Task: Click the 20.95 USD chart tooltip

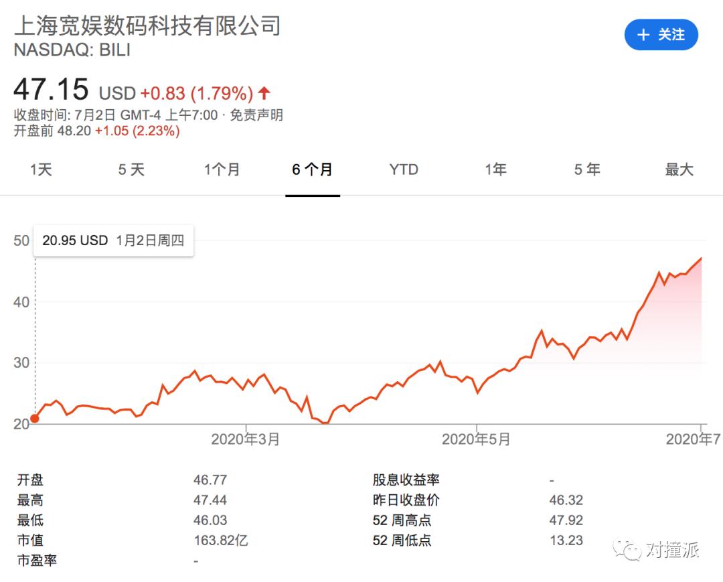Action: 113,241
